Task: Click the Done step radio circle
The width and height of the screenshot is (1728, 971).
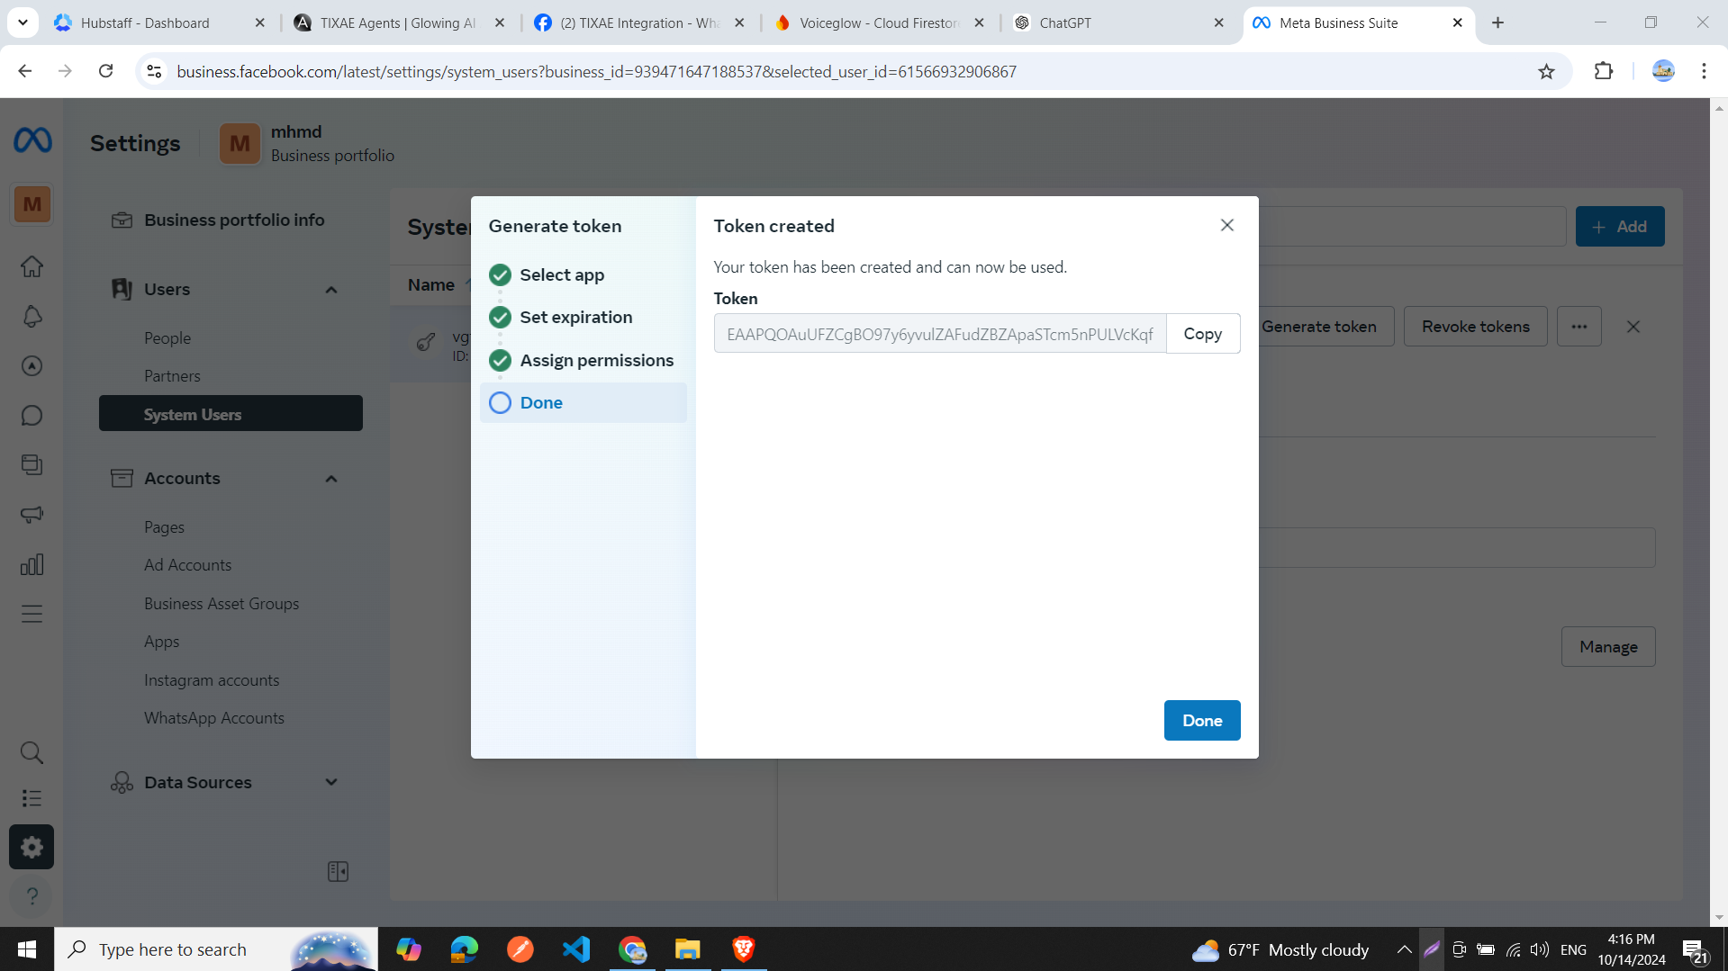Action: click(x=500, y=402)
